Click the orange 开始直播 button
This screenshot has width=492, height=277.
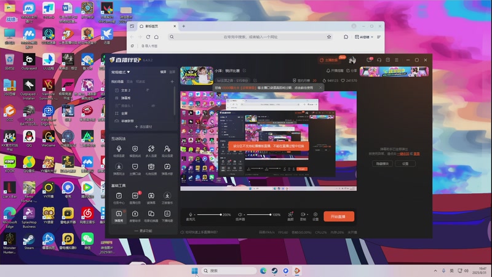point(339,217)
